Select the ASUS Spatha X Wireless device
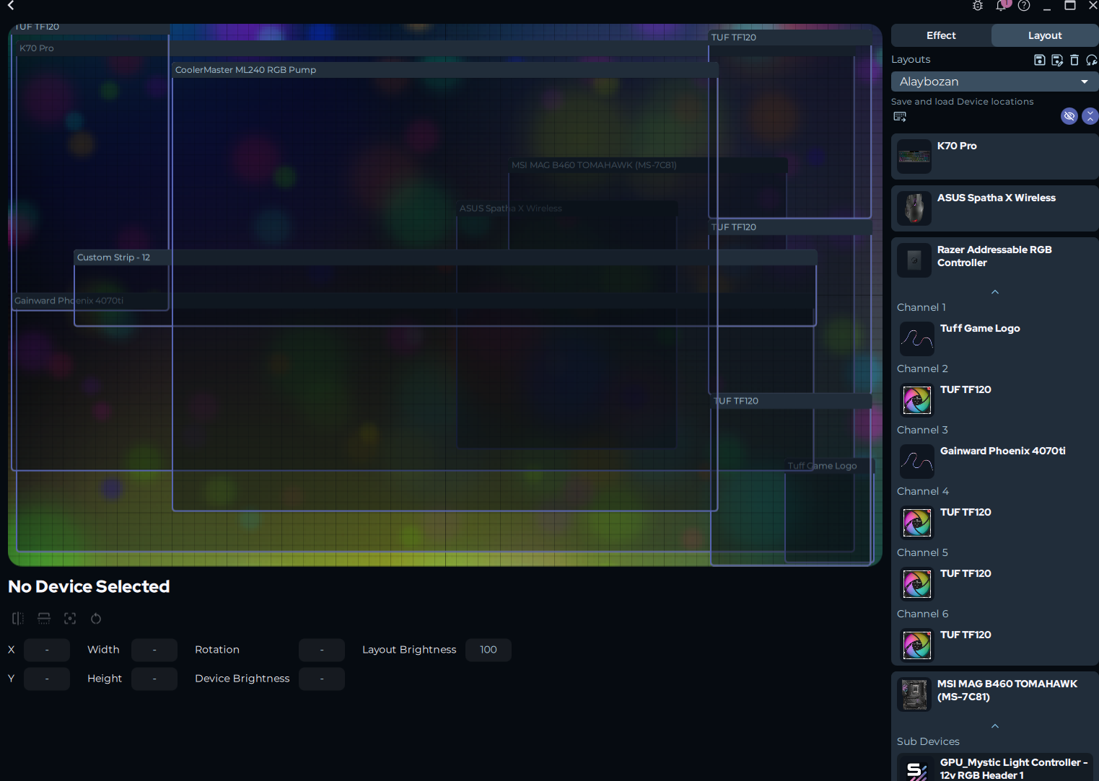 pos(995,208)
